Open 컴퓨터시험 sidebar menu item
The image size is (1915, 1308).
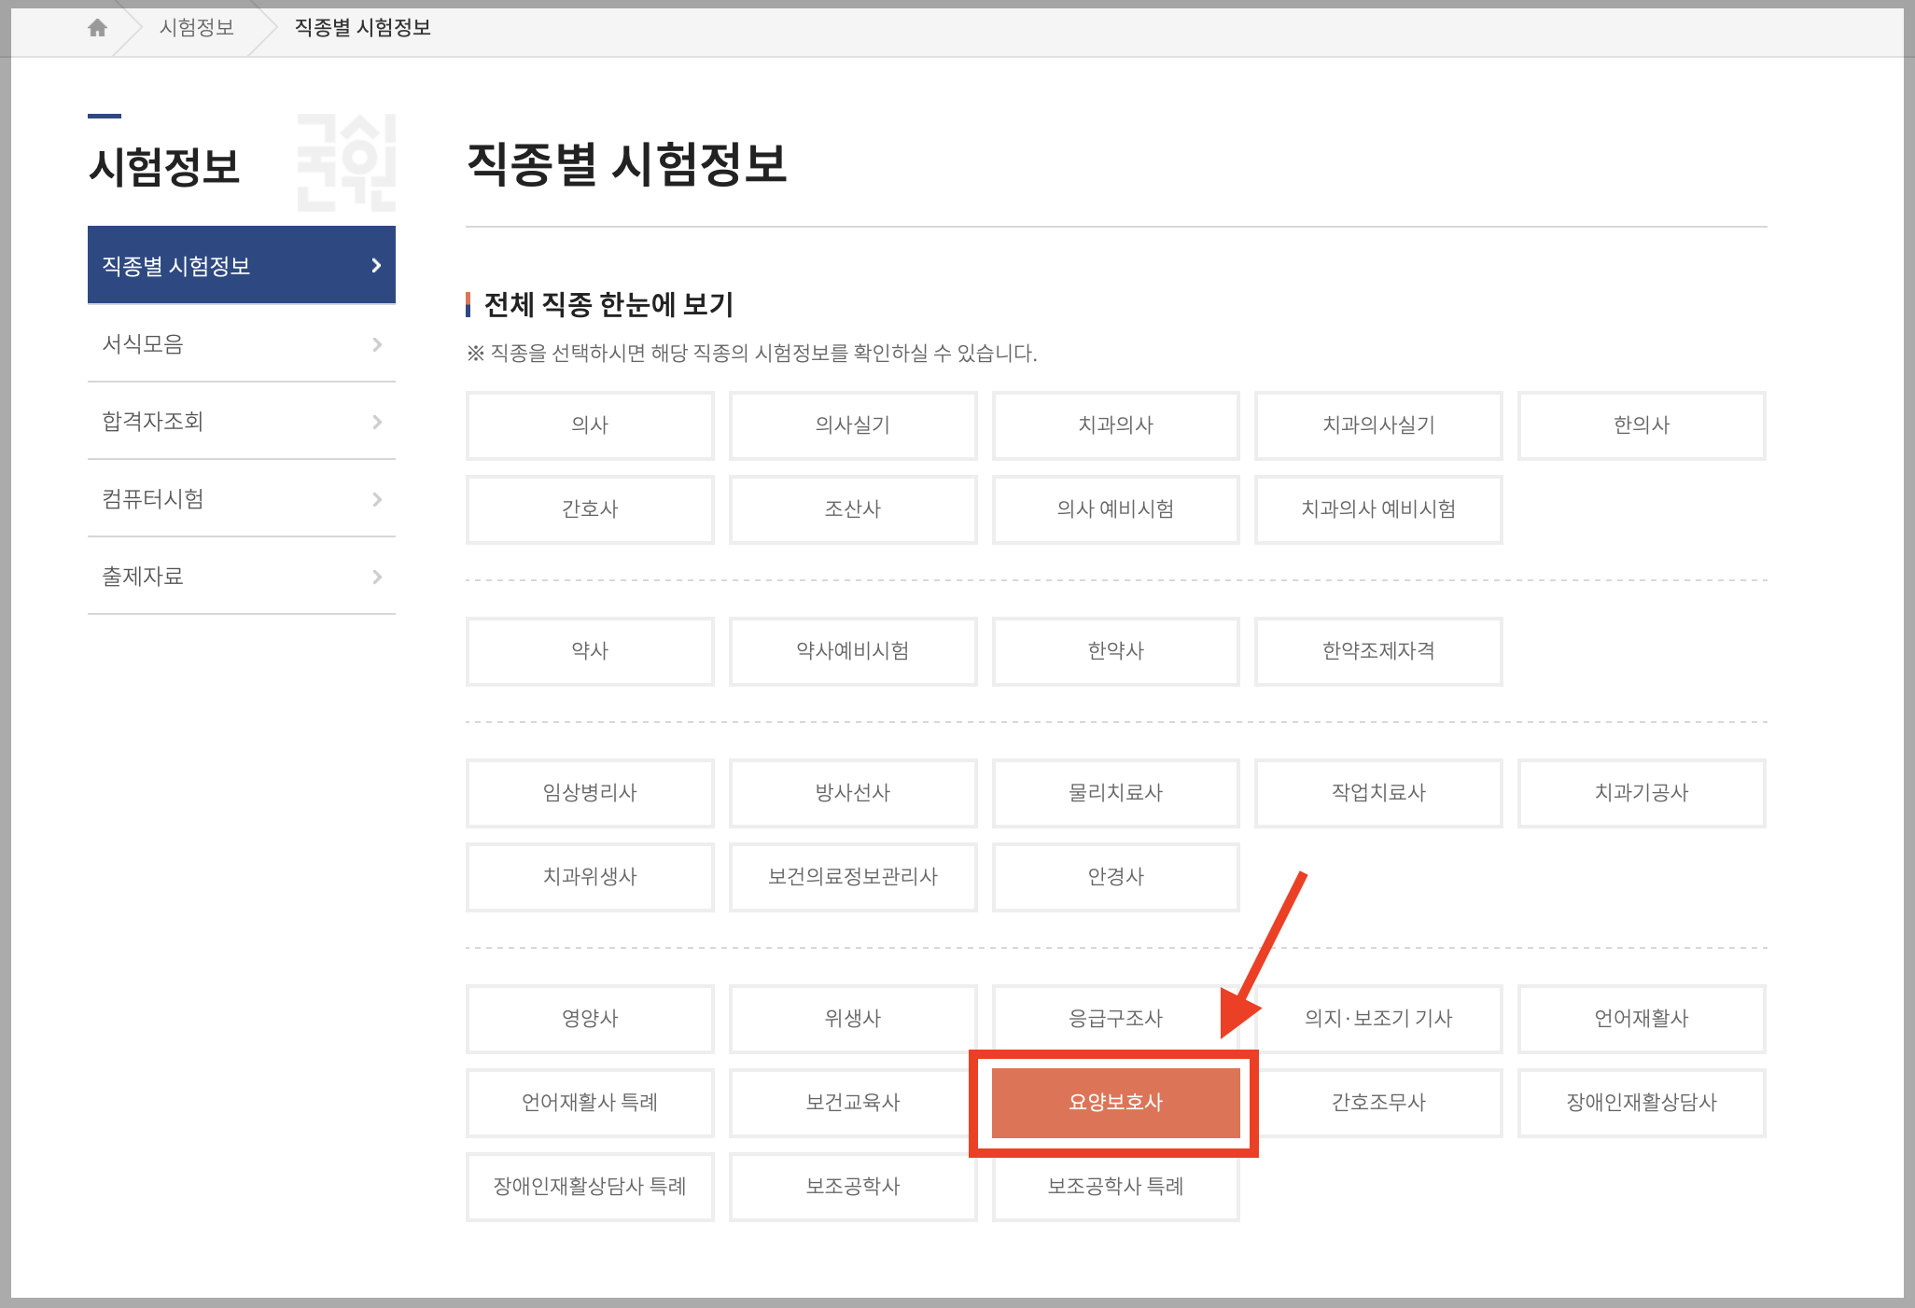153,499
